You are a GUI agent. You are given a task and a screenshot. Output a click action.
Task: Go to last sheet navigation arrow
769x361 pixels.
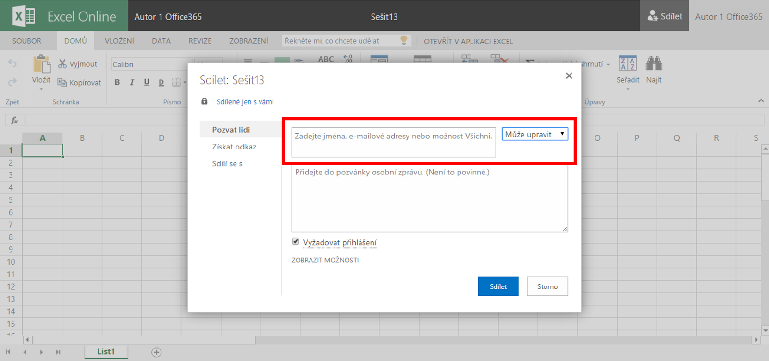coord(58,352)
